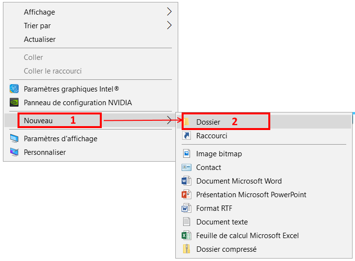Image resolution: width=355 pixels, height=261 pixels.
Task: Expand the Trier par submenu arrow
Action: [169, 25]
